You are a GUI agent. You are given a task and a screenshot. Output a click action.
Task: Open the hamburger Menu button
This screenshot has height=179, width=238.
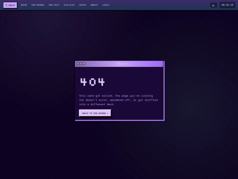[10, 5]
